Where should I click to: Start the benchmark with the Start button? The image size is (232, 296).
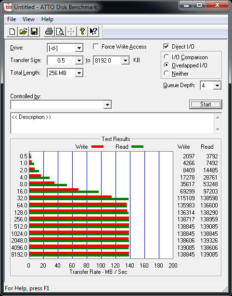click(x=206, y=104)
